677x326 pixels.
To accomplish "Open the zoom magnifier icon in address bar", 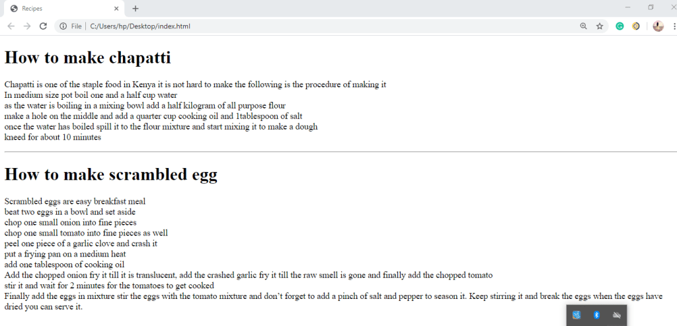I will 583,26.
